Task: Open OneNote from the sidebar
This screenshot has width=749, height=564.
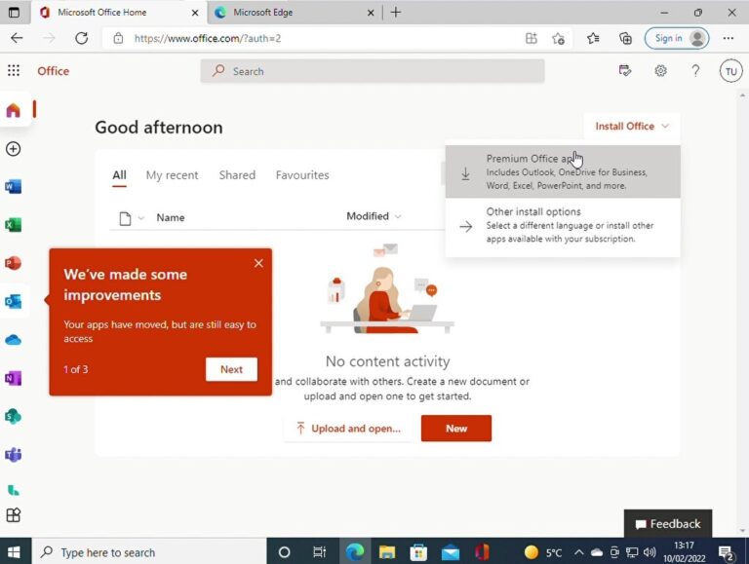Action: pos(14,378)
